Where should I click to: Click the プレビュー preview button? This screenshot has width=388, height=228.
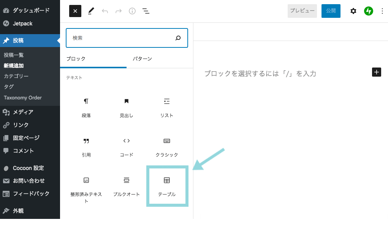pos(302,11)
